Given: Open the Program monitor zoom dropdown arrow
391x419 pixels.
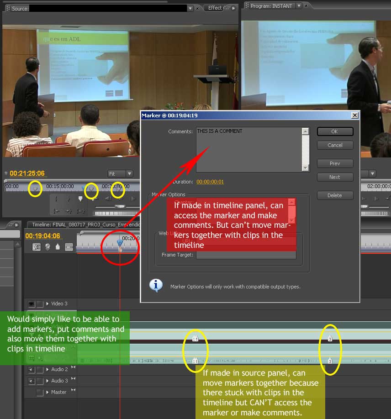Looking at the screenshot, I should pos(373,174).
